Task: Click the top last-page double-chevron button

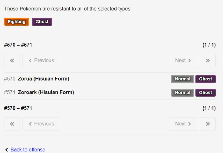Action: (x=208, y=61)
